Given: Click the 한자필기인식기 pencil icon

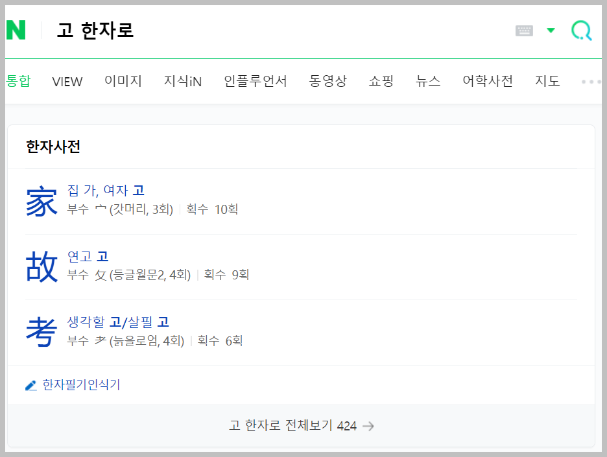Looking at the screenshot, I should tap(31, 386).
